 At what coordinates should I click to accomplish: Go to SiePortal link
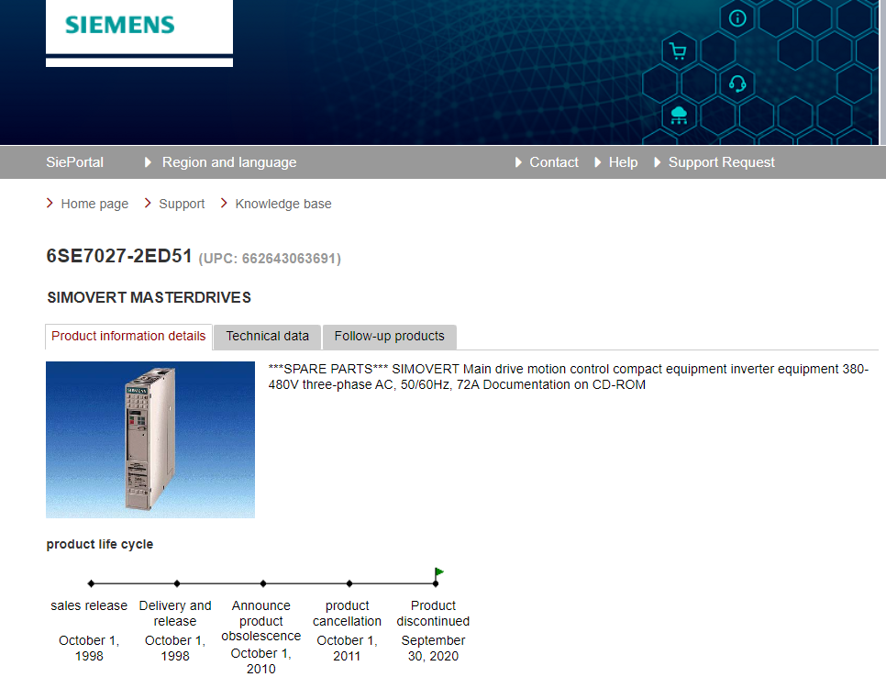(x=74, y=162)
